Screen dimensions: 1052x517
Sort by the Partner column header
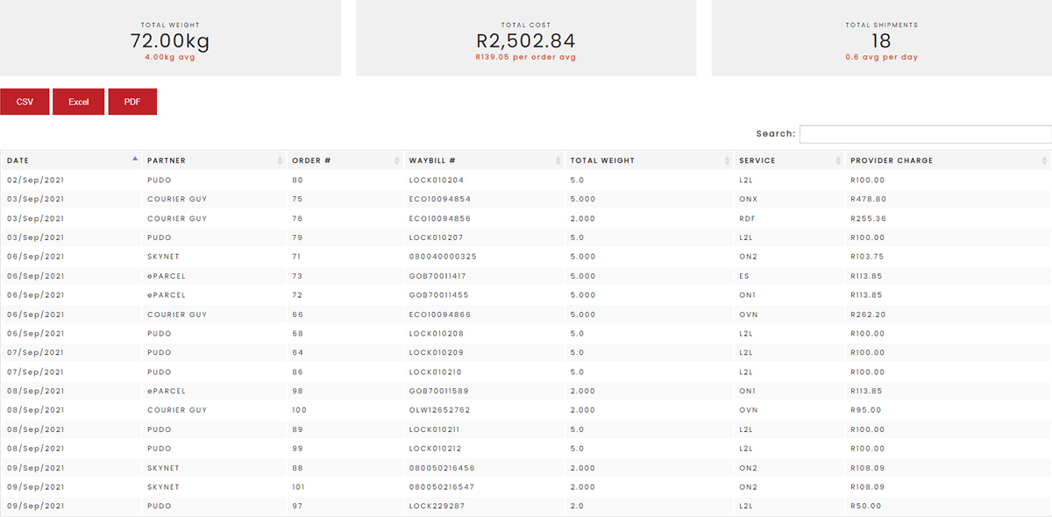[x=214, y=160]
